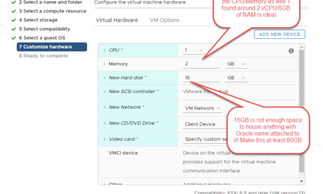
Task: Click the green checkmark beside Select compatibility
Action: (x=14, y=29)
